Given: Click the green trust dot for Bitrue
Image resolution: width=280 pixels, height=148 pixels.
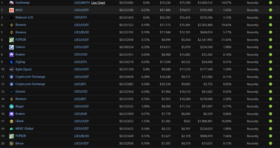Looking at the screenshot, I should point(270,143).
